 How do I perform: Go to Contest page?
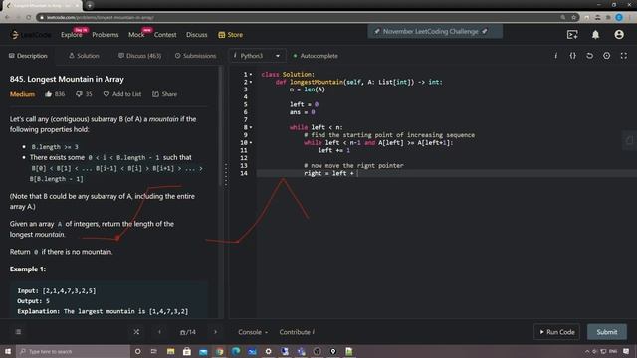tap(165, 35)
